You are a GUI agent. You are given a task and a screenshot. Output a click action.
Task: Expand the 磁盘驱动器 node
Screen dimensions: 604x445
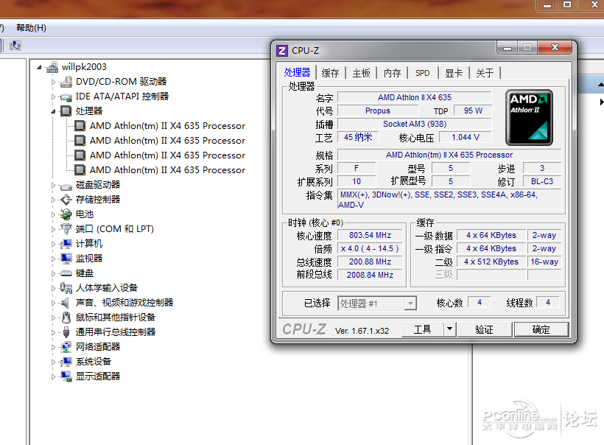coord(54,186)
